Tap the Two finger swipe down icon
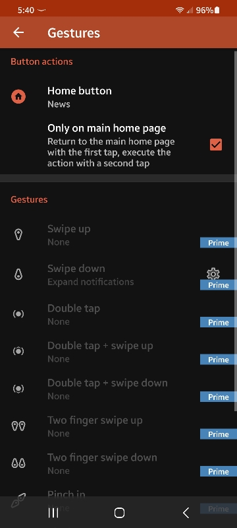Screen dimensions: 237x528 click(x=18, y=464)
